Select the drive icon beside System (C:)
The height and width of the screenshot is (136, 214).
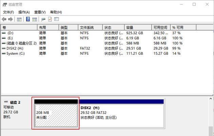(4, 53)
